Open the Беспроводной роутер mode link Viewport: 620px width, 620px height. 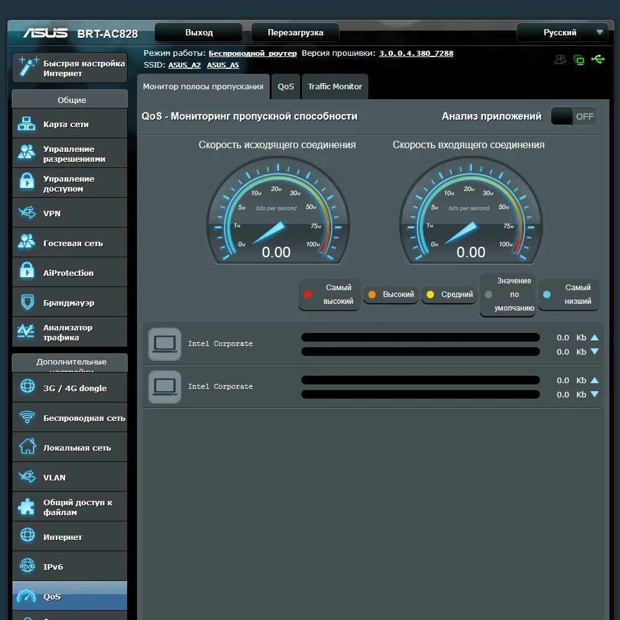252,53
